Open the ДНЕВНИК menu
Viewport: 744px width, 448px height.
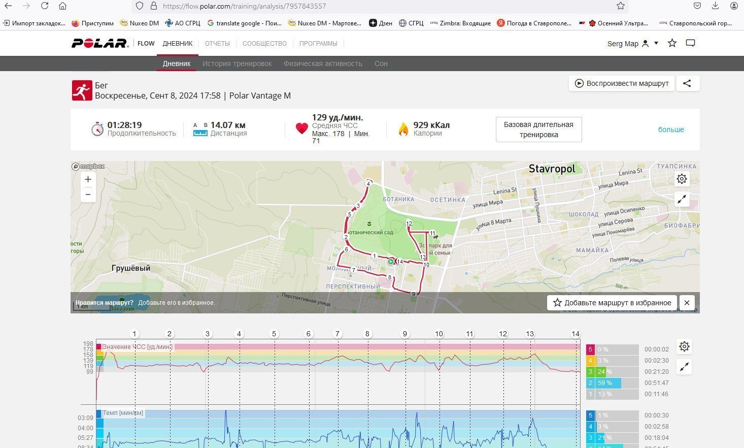178,44
